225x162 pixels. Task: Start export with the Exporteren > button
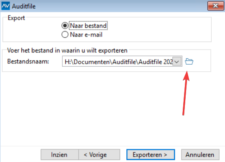pos(151,155)
